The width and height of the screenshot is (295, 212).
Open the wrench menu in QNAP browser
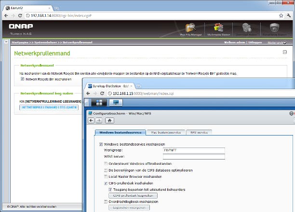pos(289,15)
